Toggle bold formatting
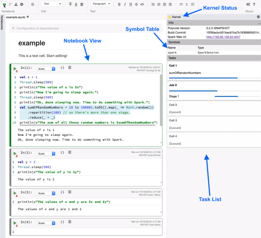 tap(119, 4)
